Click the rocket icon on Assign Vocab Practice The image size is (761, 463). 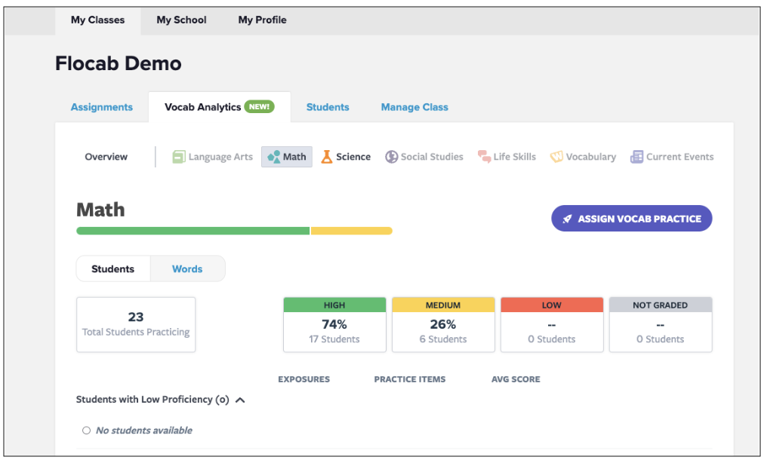567,219
